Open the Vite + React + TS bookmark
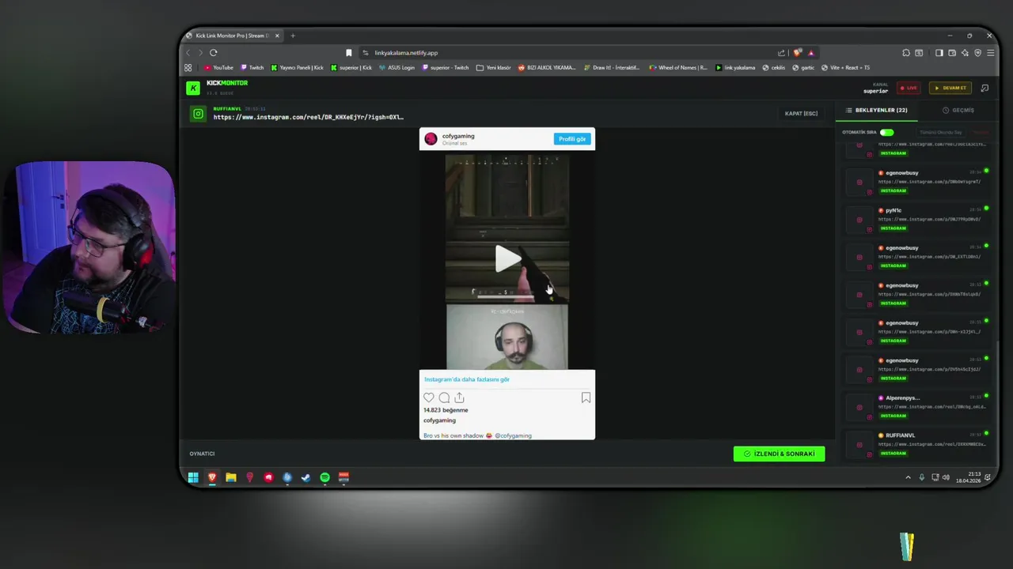1013x569 pixels. tap(845, 68)
